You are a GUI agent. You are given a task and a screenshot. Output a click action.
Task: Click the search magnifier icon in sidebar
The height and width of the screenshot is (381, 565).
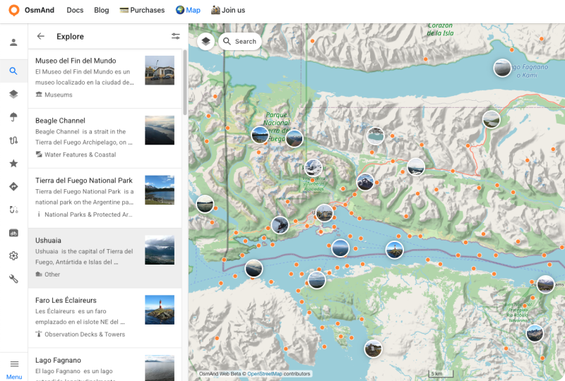13,71
